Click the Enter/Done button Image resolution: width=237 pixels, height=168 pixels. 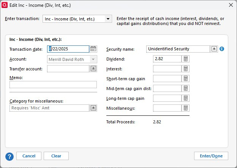(211, 156)
